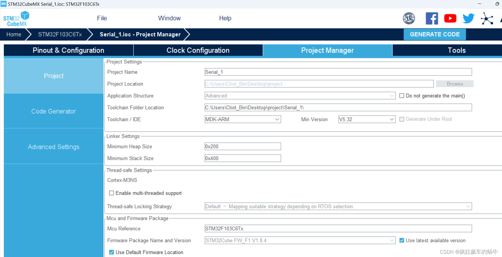This screenshot has width=502, height=257.
Task: Open Code Generator section
Action: (x=54, y=111)
